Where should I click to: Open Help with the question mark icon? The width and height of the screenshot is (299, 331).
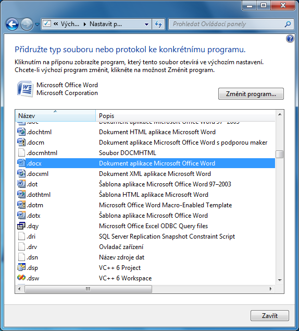(x=290, y=39)
